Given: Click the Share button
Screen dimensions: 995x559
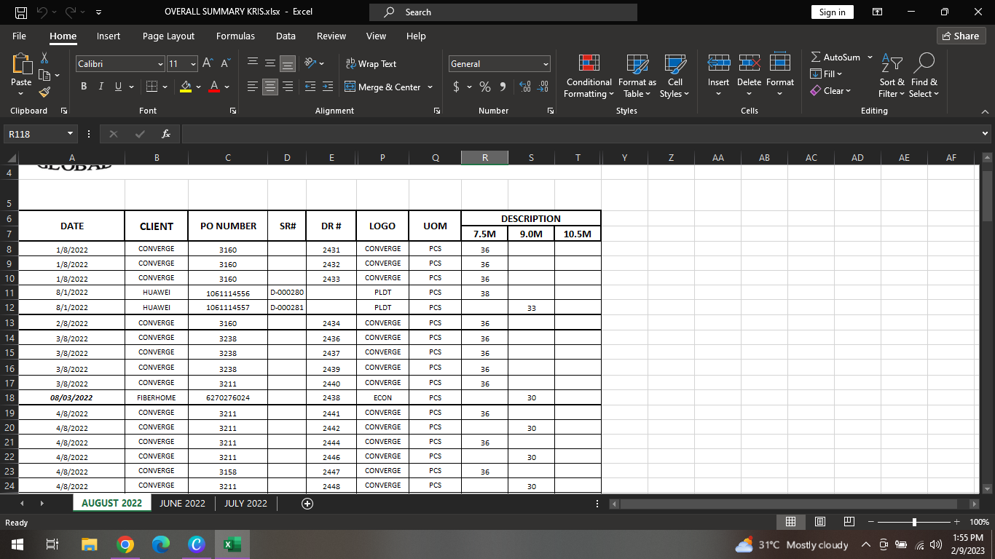Looking at the screenshot, I should click(x=961, y=36).
